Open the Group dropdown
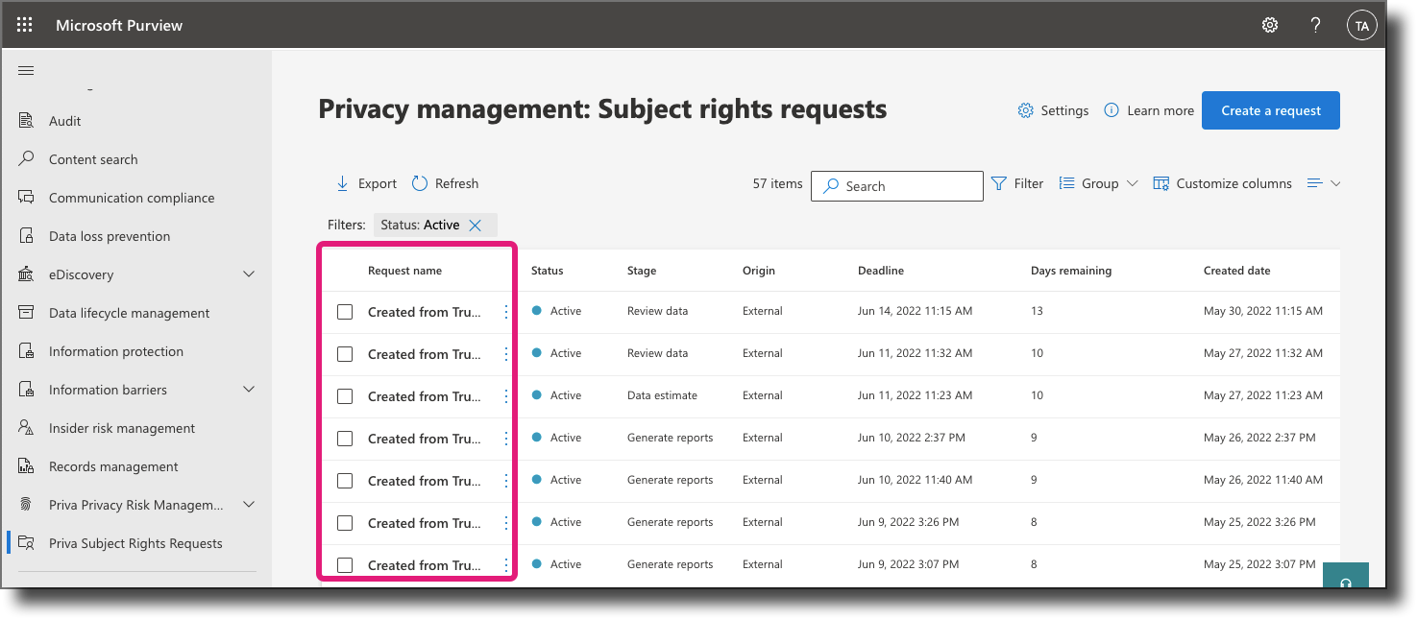This screenshot has width=1417, height=619. pyautogui.click(x=1098, y=183)
